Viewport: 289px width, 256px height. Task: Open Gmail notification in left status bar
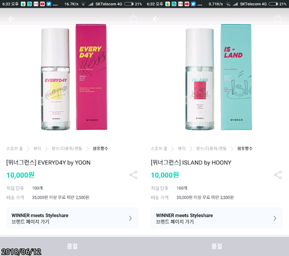[x=36, y=4]
